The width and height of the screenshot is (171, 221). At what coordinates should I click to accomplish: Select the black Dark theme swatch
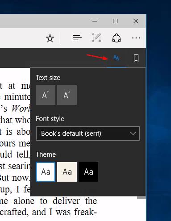tap(88, 172)
